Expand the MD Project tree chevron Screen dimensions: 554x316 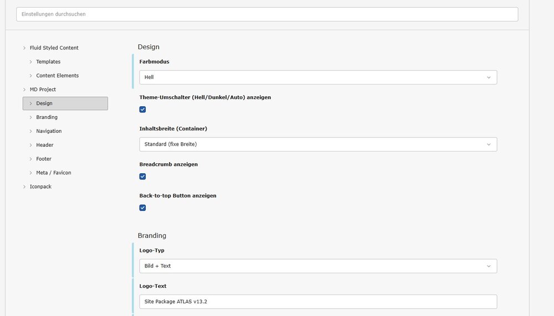click(x=24, y=90)
